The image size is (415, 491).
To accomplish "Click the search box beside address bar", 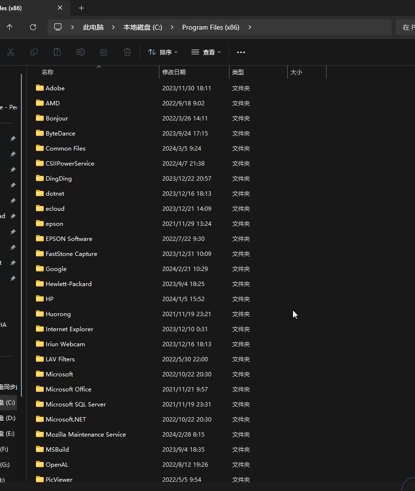I will click(406, 27).
